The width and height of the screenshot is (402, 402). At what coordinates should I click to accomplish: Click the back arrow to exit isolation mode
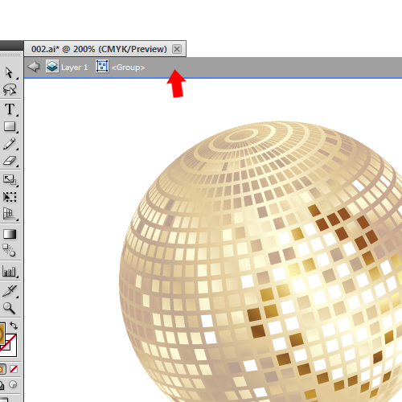pos(34,67)
